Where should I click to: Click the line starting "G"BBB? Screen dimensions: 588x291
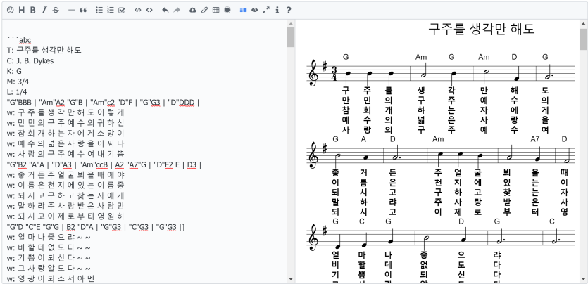tap(103, 102)
